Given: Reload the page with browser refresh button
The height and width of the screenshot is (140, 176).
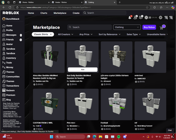Looking at the screenshot, I should pos(10,7).
